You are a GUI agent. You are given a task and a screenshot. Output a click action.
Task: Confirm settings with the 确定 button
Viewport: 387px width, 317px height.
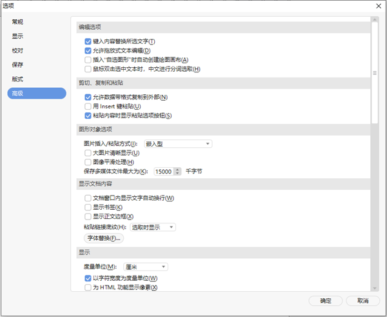(326, 301)
